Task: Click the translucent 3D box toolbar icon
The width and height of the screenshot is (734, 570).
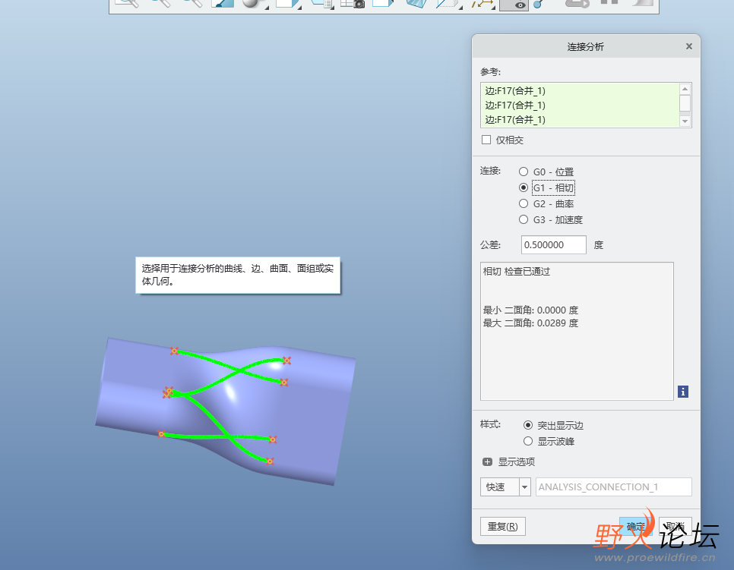Action: pos(416,4)
